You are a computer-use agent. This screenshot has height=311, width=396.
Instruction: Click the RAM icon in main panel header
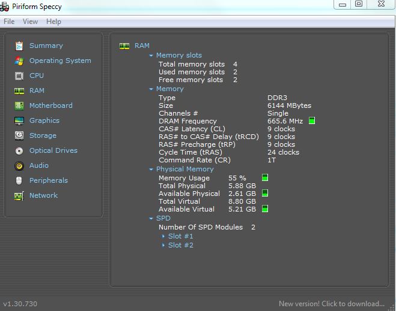124,46
